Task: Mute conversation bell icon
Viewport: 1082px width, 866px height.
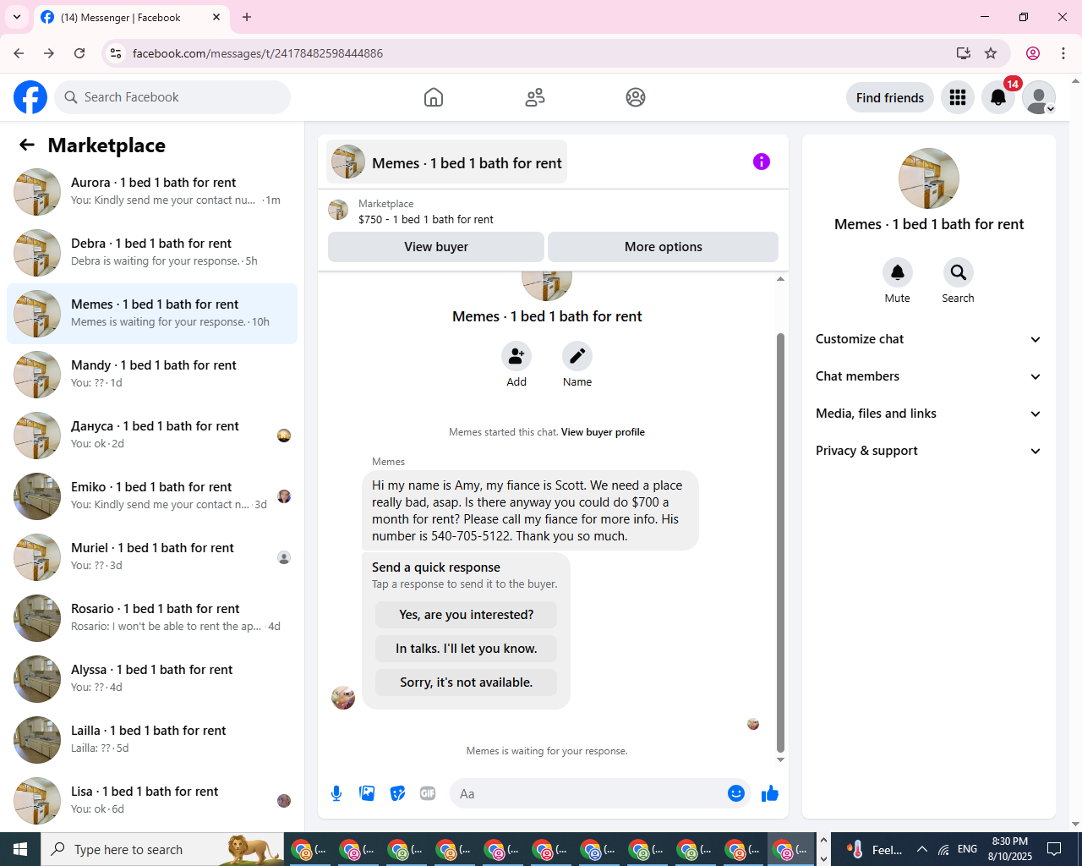Action: 898,272
